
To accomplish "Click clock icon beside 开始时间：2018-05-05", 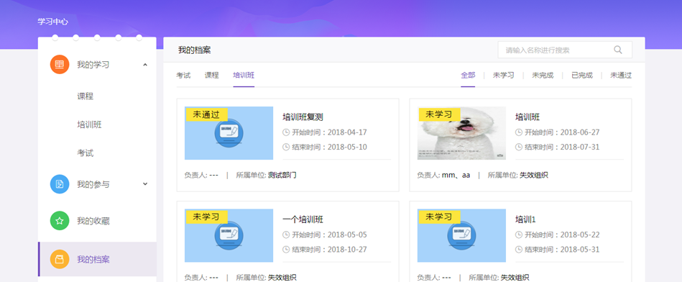I will 286,235.
